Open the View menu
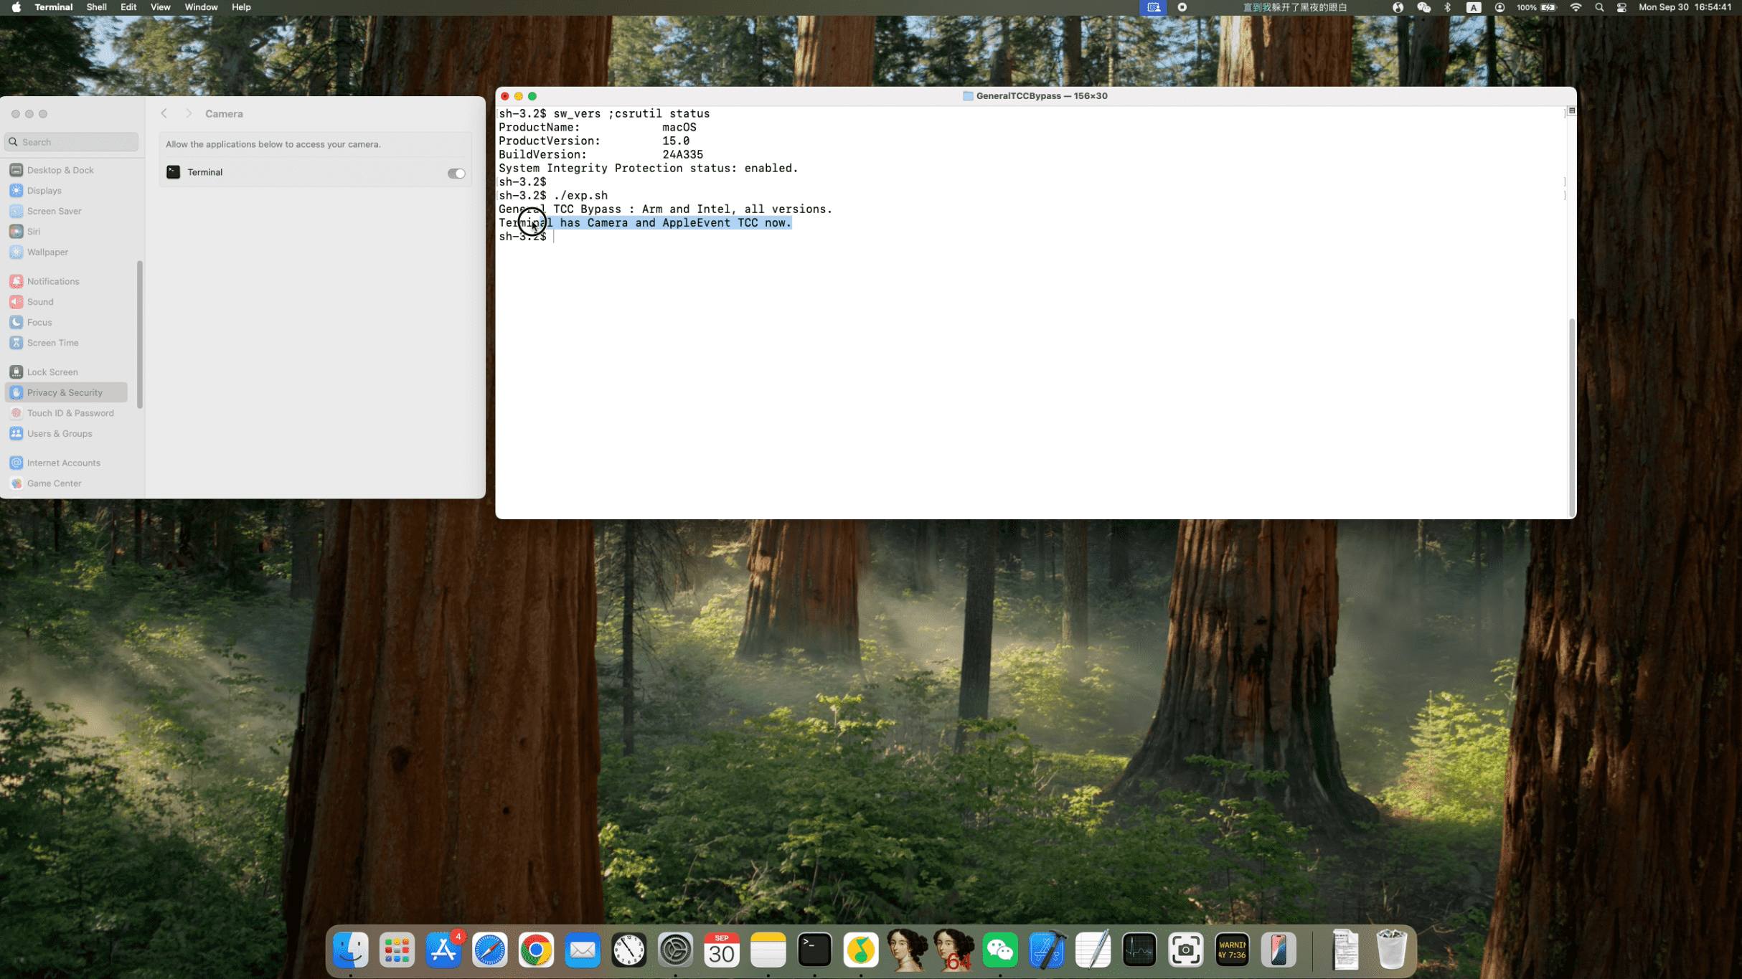Image resolution: width=1742 pixels, height=979 pixels. pyautogui.click(x=160, y=7)
